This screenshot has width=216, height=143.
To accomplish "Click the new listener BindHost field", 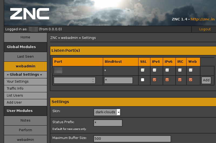I will [x=119, y=80].
